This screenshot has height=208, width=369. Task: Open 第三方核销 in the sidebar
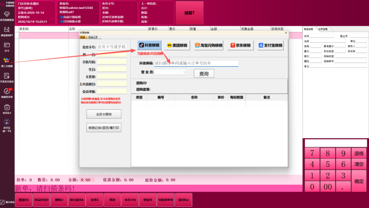7,62
